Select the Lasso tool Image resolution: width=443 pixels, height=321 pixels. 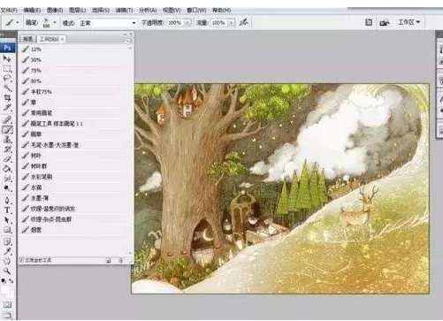point(7,79)
